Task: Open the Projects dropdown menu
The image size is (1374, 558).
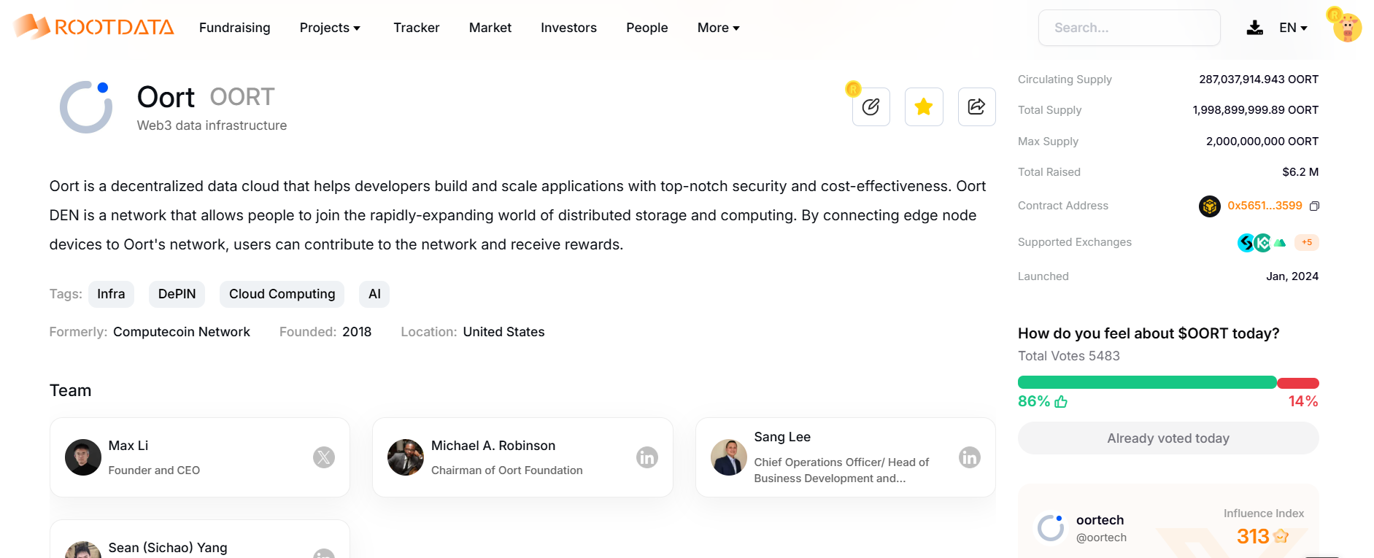Action: (330, 28)
